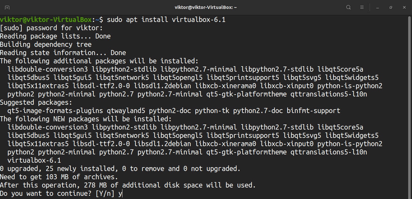
Task: Click the '0 upgraded, 25 newly installed' line
Action: point(120,169)
